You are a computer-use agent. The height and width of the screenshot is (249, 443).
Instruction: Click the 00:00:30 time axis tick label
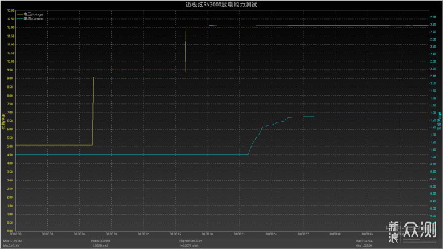335,234
